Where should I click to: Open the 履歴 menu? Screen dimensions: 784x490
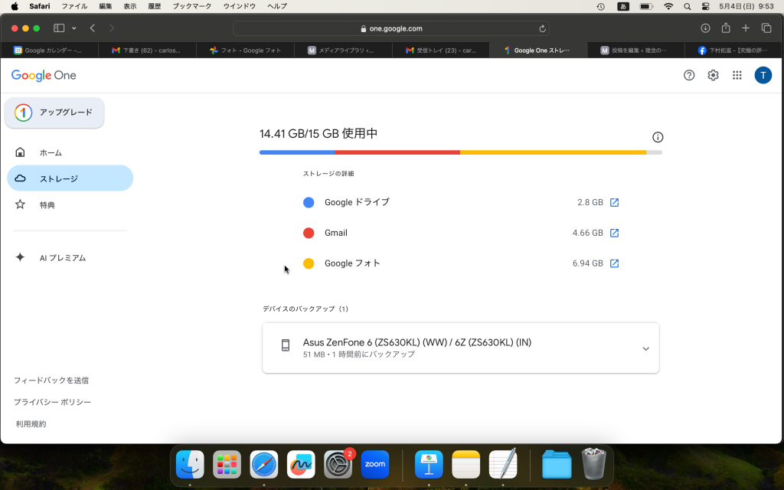tap(155, 6)
